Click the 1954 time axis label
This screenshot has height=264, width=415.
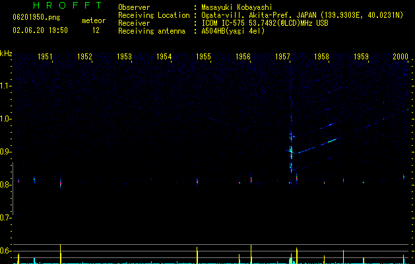pyautogui.click(x=164, y=56)
